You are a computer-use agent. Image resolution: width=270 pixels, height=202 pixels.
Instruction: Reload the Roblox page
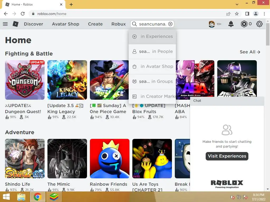tap(23, 14)
